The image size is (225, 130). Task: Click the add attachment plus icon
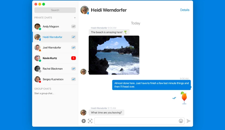pyautogui.click(x=83, y=121)
